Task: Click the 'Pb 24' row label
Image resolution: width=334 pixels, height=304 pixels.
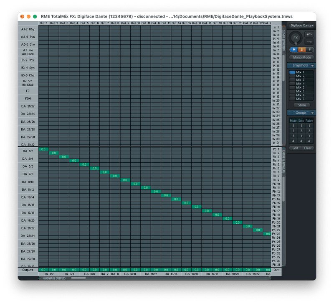Action: point(276,238)
